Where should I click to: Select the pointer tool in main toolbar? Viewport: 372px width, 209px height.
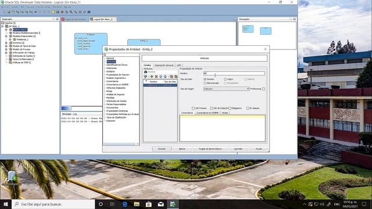click(x=4, y=12)
